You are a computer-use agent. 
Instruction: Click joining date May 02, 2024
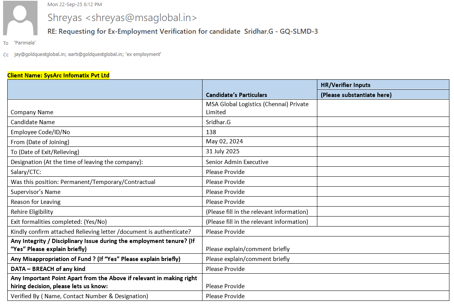tap(224, 141)
